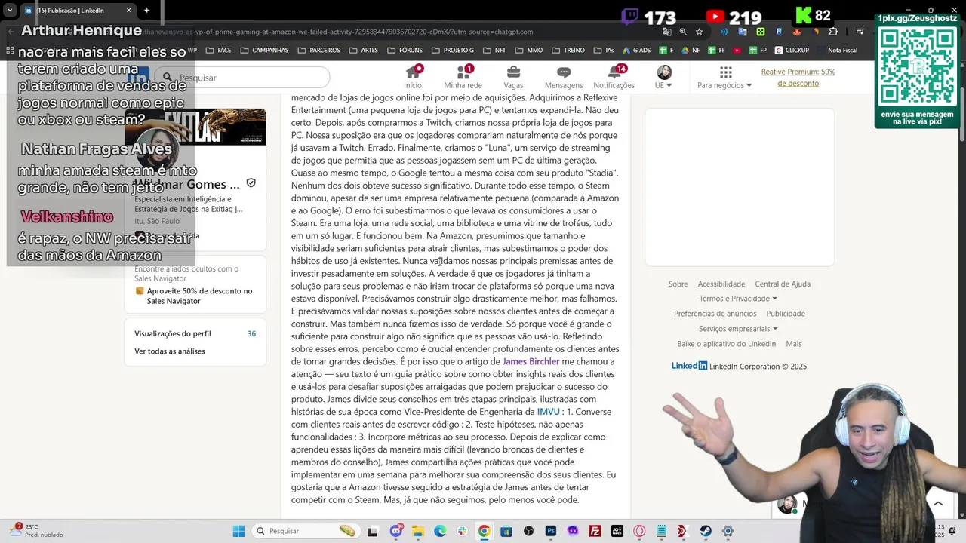
Task: Open CAMPANHAS bookmark folder
Action: pos(264,51)
